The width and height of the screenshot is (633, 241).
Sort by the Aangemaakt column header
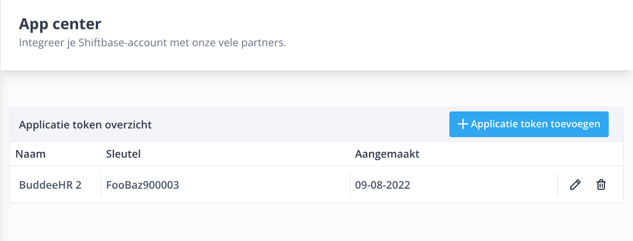(387, 154)
